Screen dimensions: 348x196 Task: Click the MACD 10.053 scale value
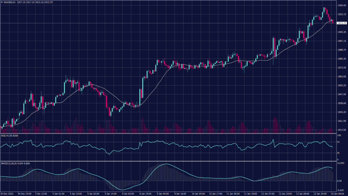(x=341, y=163)
